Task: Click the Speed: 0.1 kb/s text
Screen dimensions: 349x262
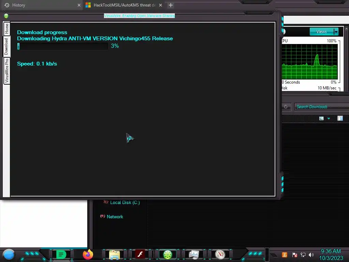Action: point(37,64)
